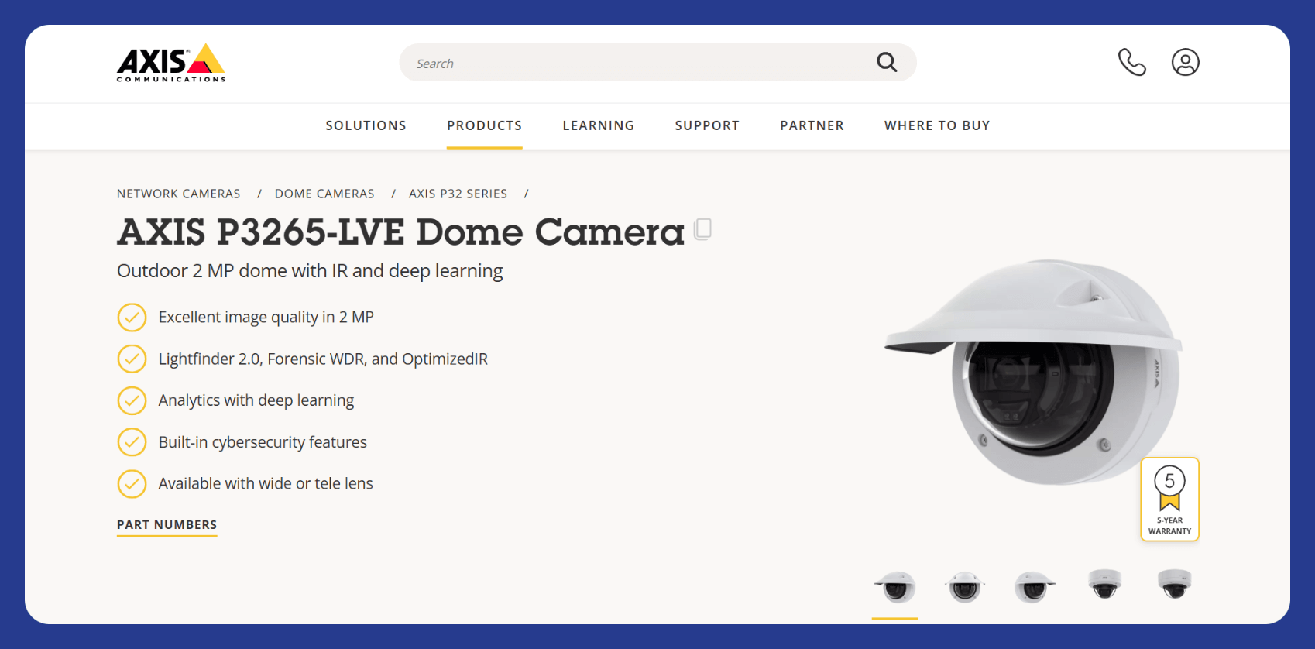Open the Learning menu
Viewport: 1315px width, 649px height.
click(598, 125)
